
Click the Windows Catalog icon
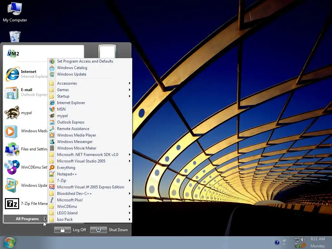pyautogui.click(x=52, y=68)
